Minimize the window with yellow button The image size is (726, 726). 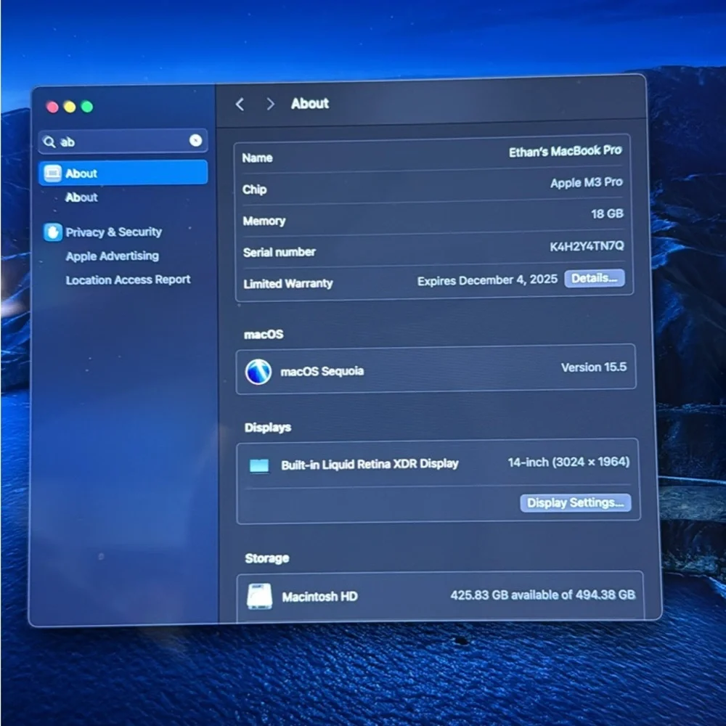70,107
